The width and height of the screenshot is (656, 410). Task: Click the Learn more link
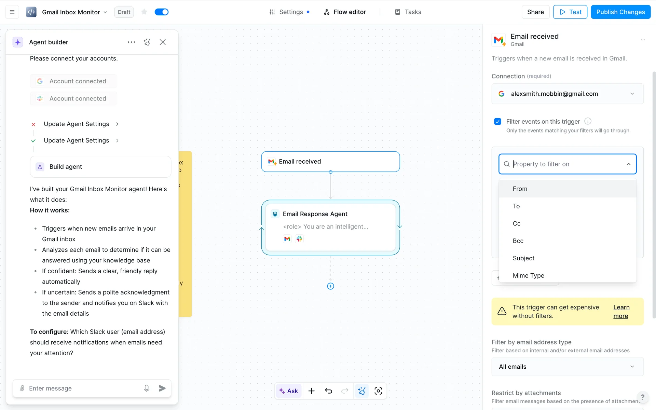(621, 312)
